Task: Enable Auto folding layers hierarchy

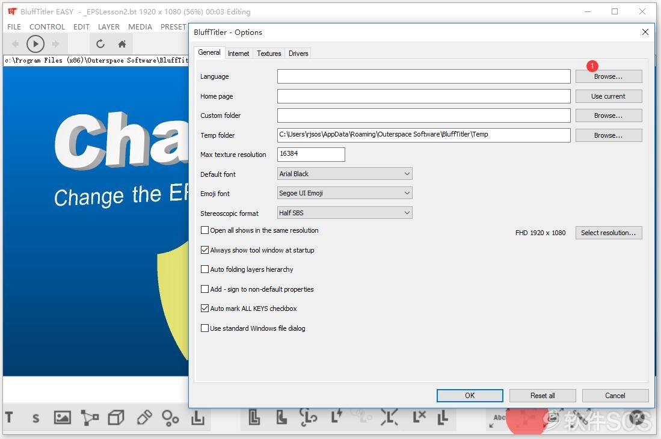Action: click(x=204, y=269)
